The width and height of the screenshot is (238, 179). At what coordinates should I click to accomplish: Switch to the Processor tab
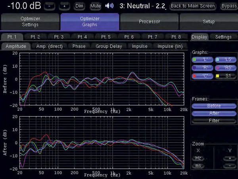[150, 21]
